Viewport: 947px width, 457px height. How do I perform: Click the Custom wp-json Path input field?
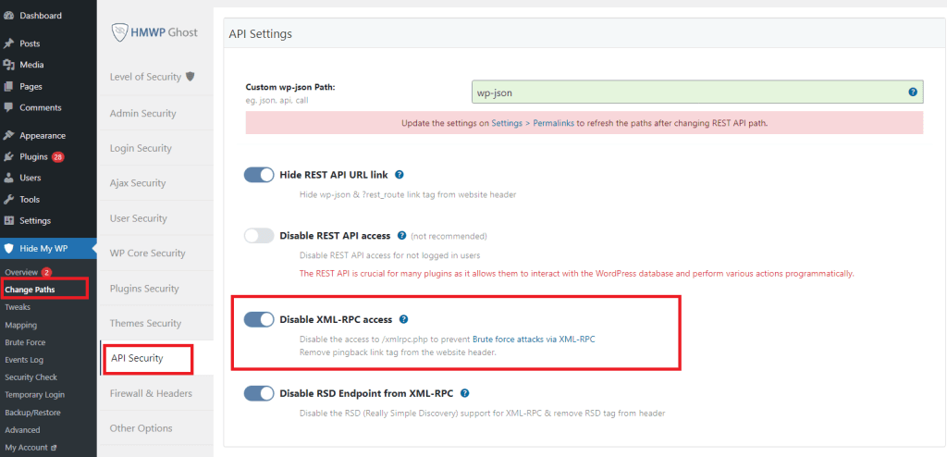[684, 93]
